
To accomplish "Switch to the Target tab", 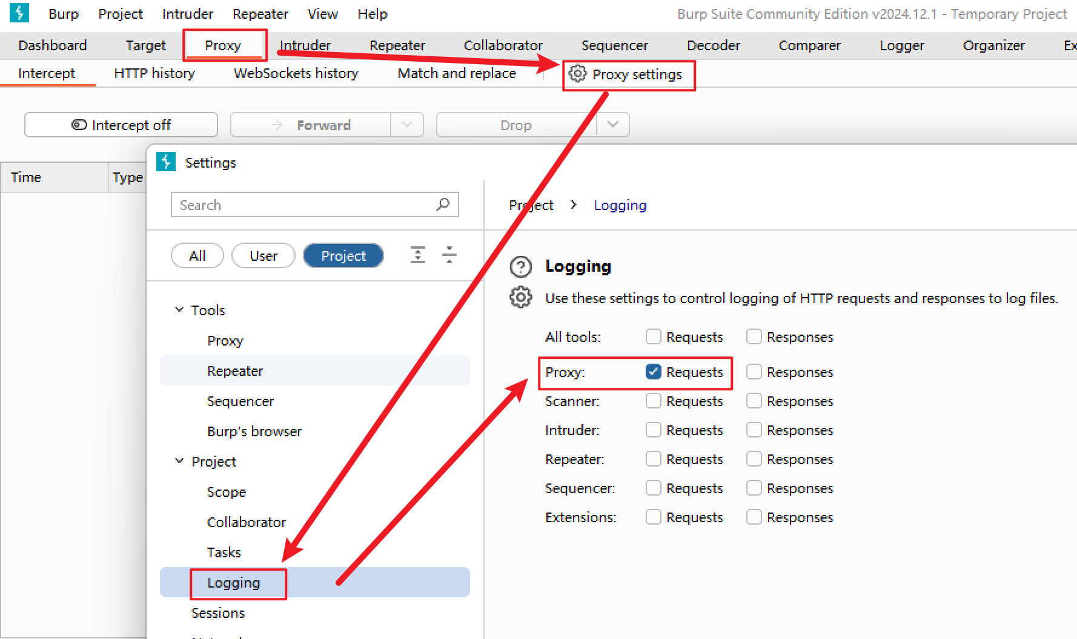I will pyautogui.click(x=146, y=45).
